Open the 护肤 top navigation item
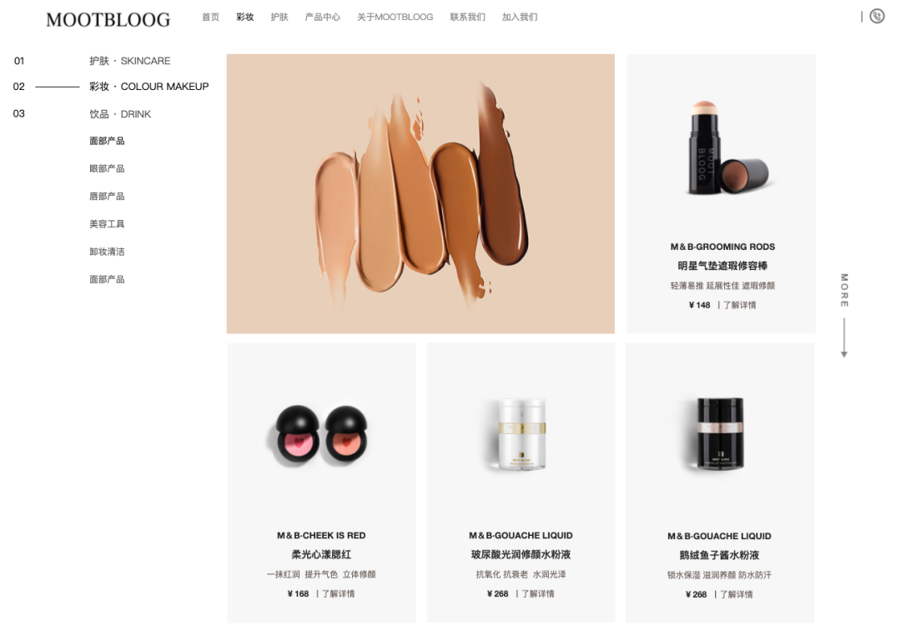 point(279,17)
